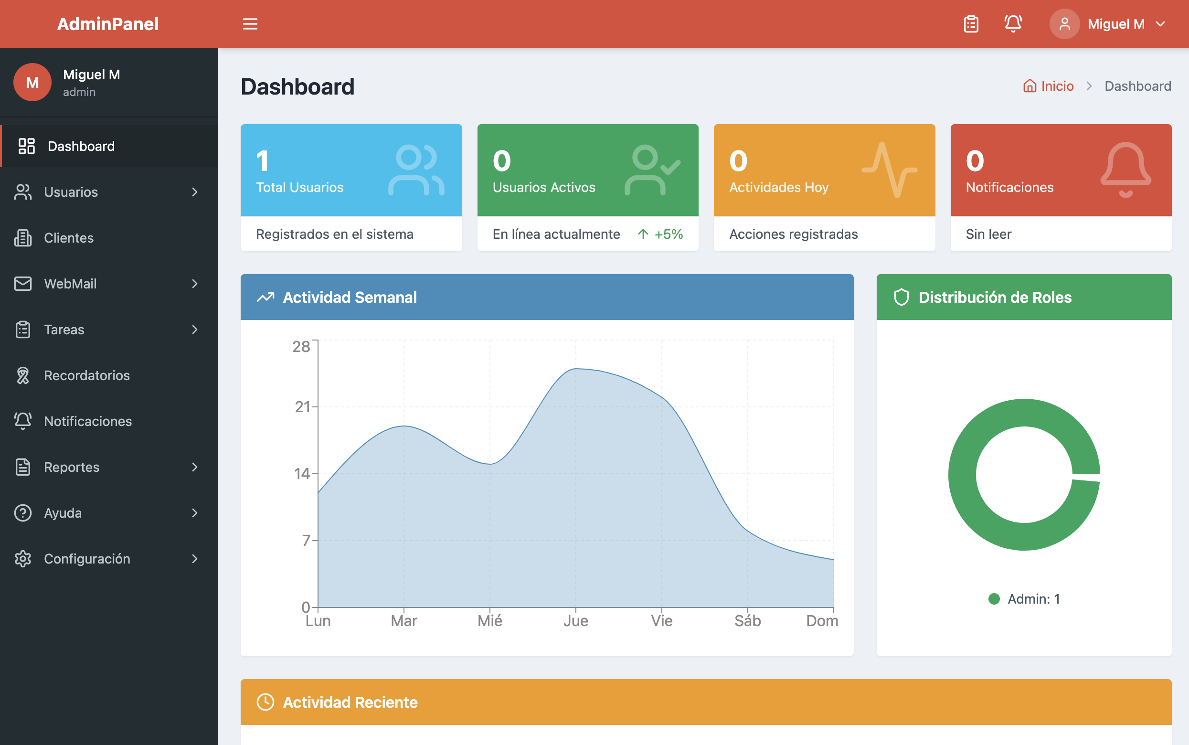Open Notificaciones from the sidebar menu
The height and width of the screenshot is (745, 1189).
point(109,421)
